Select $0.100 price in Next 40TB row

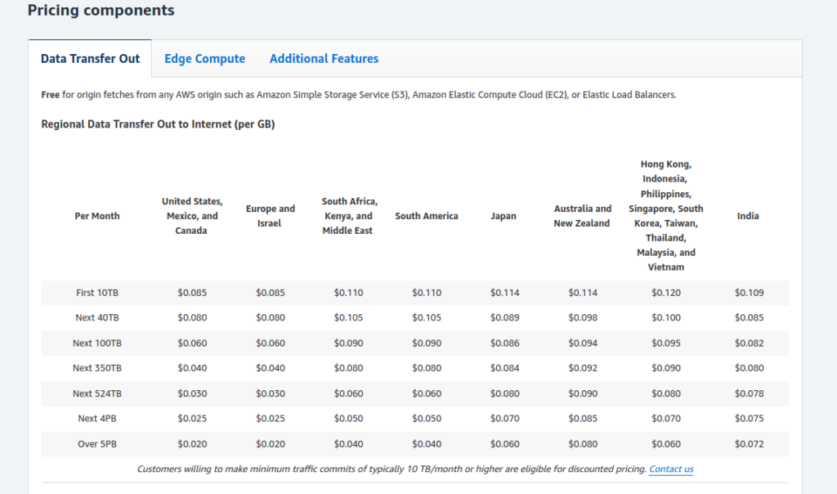tap(665, 317)
